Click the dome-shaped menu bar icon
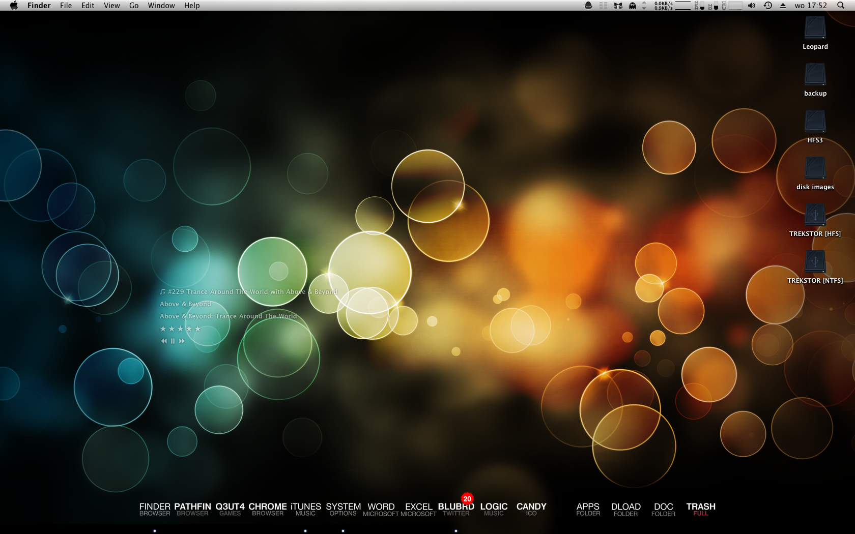Viewport: 855px width, 534px height. pos(588,6)
